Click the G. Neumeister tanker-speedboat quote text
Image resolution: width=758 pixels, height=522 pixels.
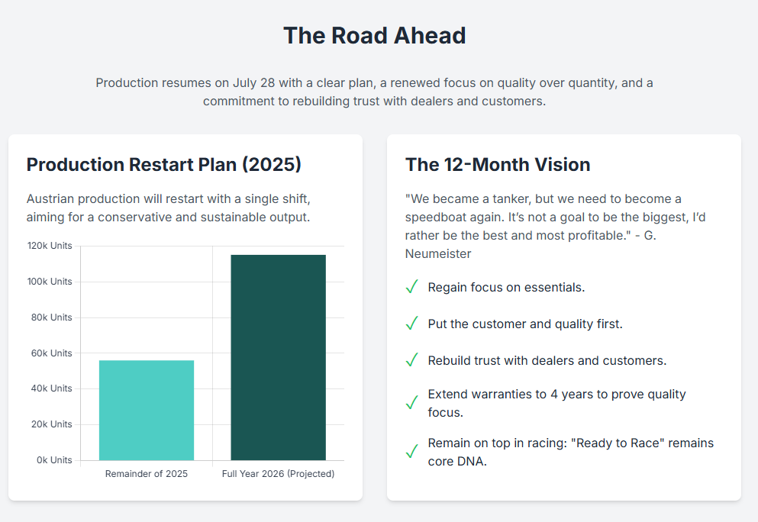point(555,226)
